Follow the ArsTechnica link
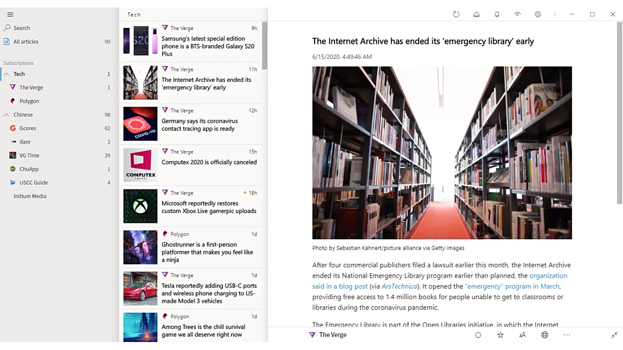 (x=399, y=286)
